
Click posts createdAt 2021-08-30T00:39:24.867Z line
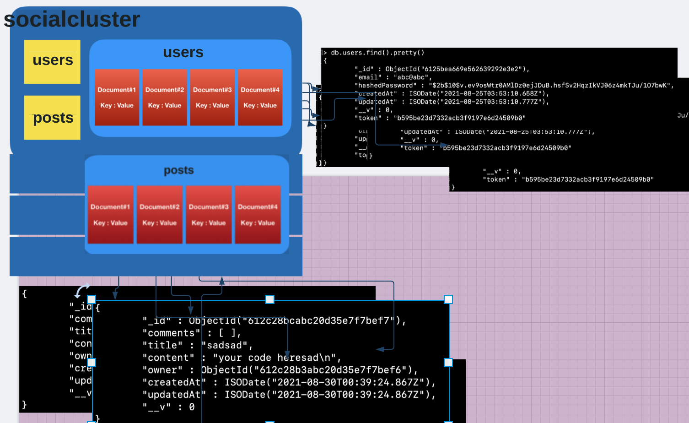pos(289,382)
